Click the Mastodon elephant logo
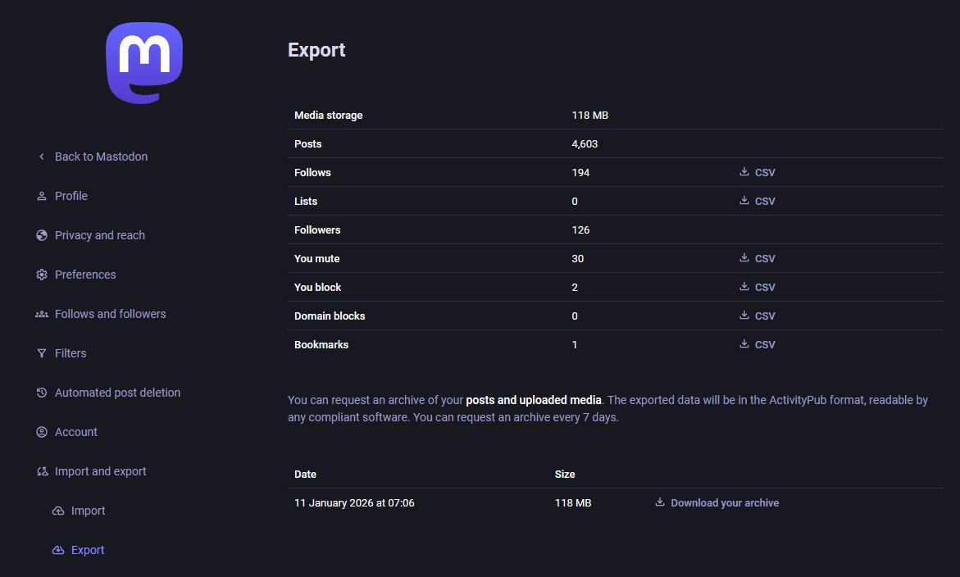 (x=144, y=63)
